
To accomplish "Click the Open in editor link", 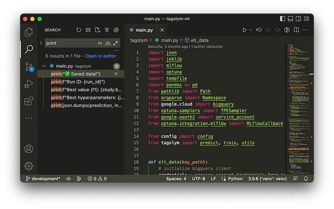I will point(101,56).
